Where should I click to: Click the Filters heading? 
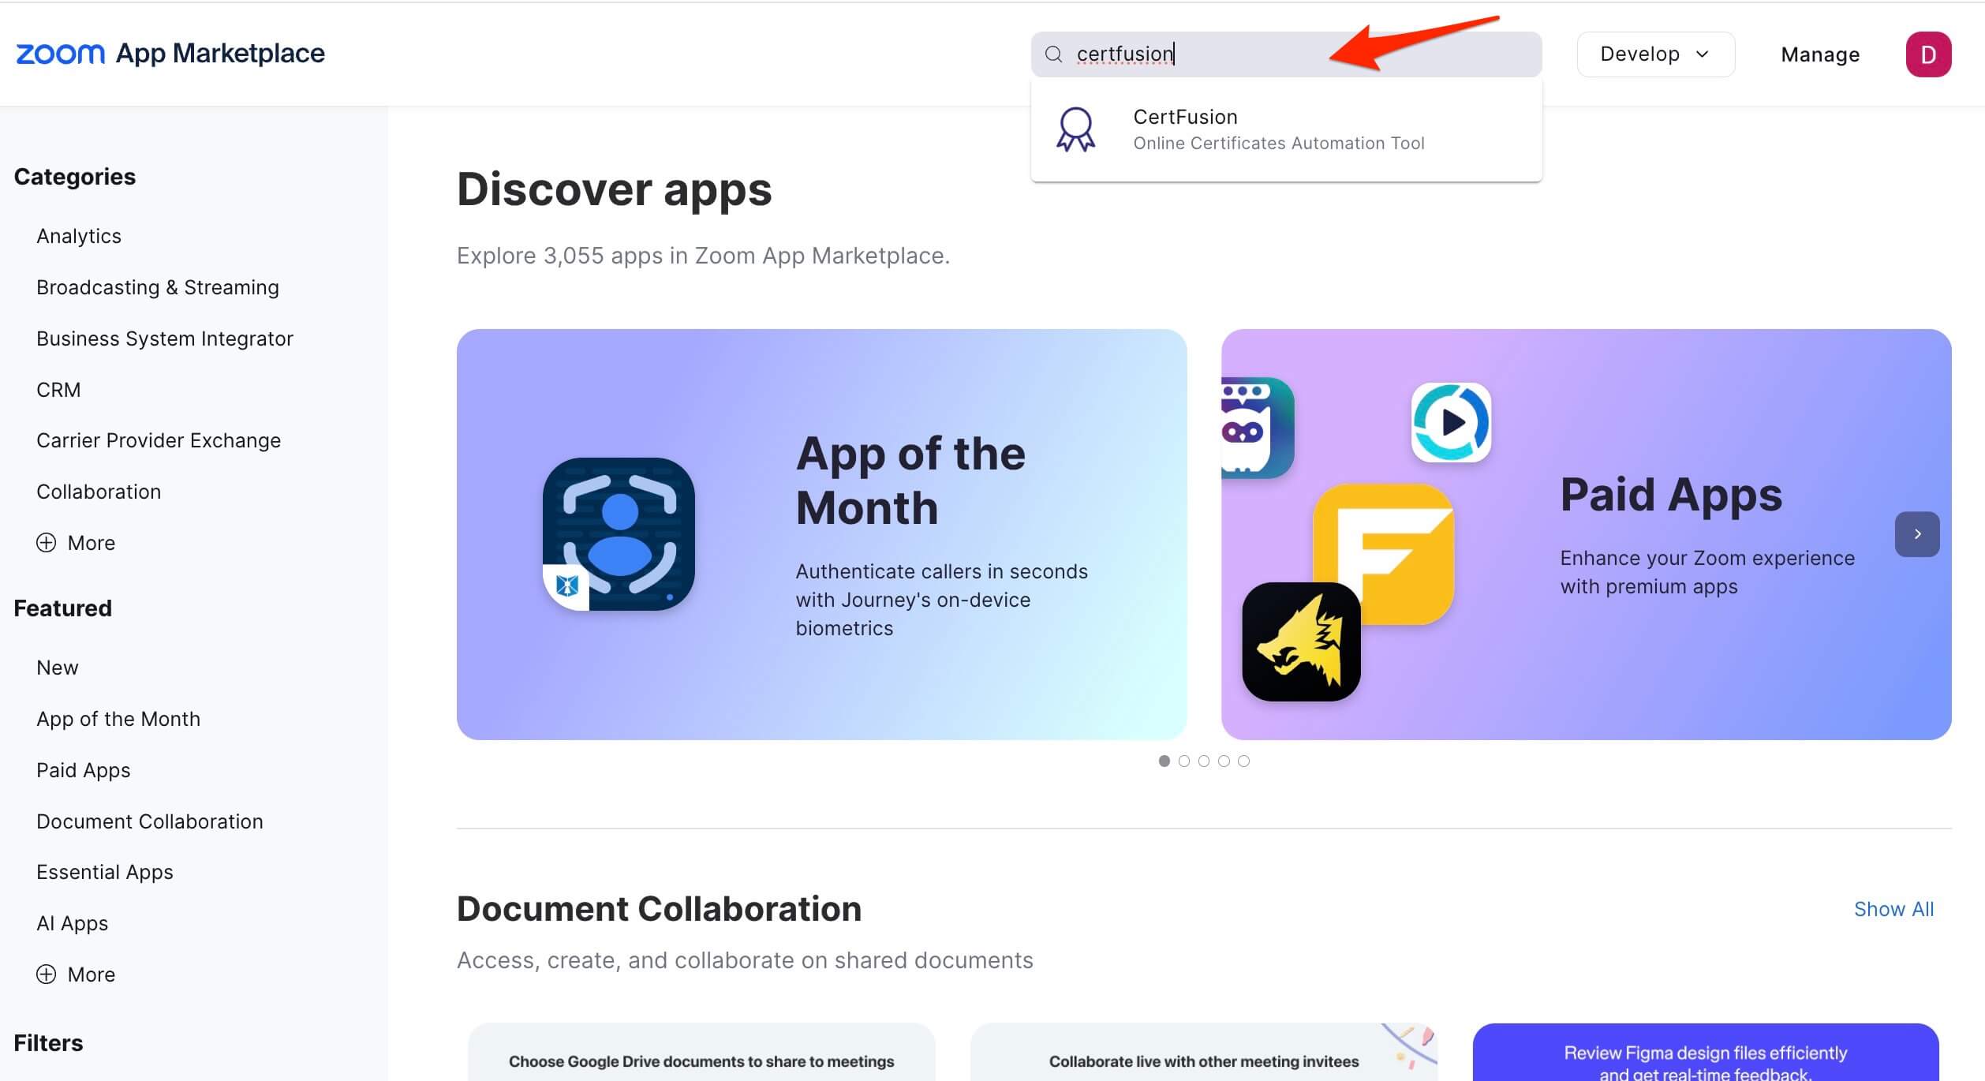(x=48, y=1043)
